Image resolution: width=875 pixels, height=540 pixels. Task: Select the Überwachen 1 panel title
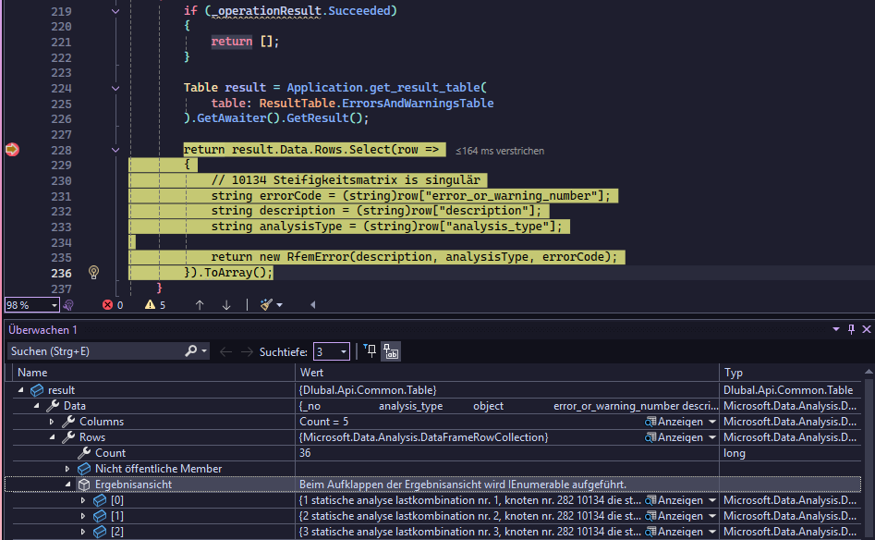pos(43,330)
